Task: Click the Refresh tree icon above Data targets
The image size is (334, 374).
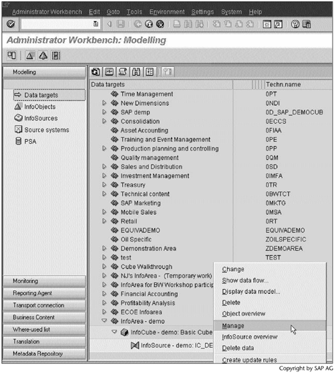Action: coord(96,72)
